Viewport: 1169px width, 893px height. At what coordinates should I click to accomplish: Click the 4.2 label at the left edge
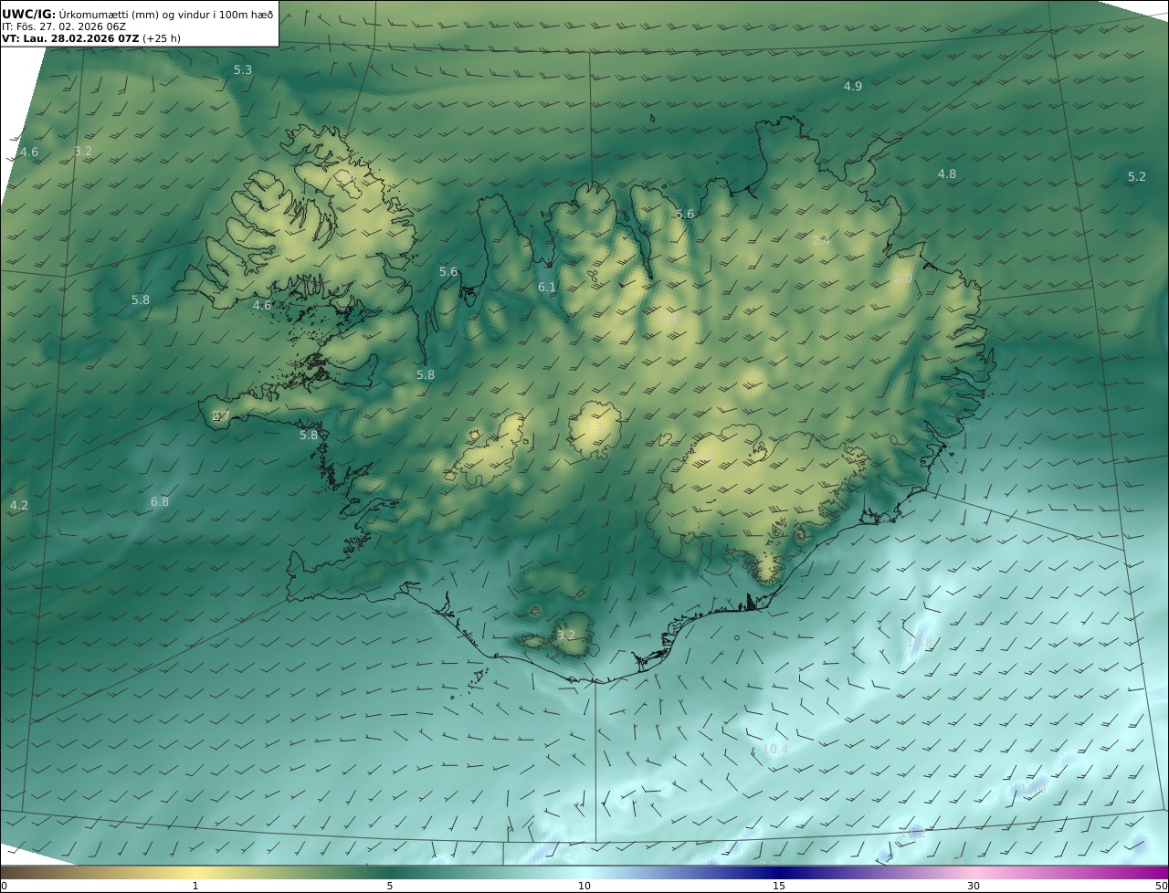coord(19,506)
